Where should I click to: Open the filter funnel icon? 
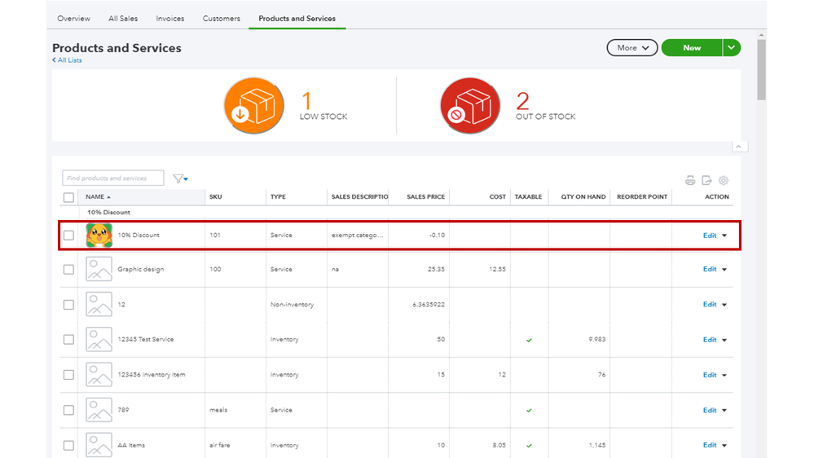pyautogui.click(x=180, y=178)
